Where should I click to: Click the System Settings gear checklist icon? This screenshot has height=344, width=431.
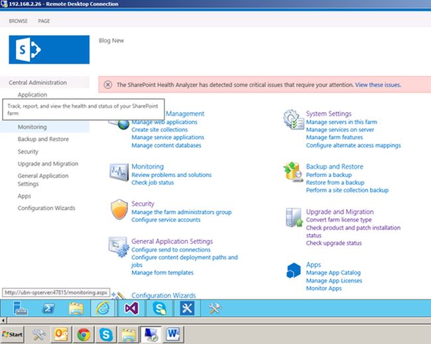click(294, 119)
